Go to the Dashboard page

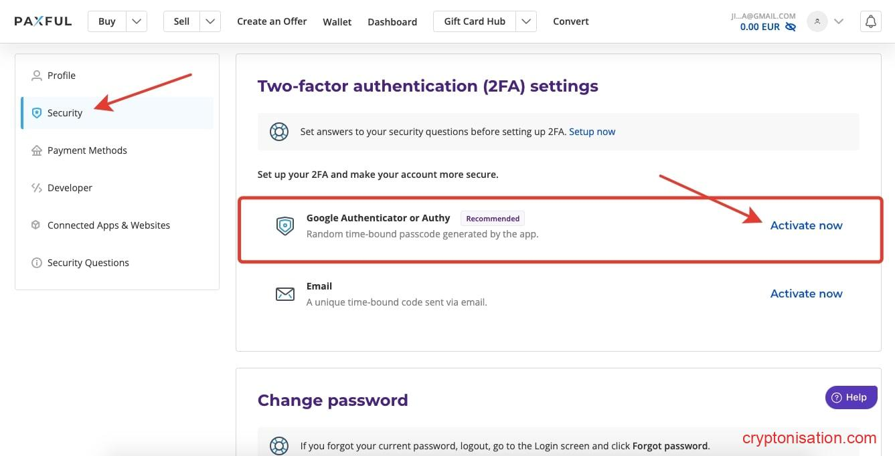click(392, 22)
